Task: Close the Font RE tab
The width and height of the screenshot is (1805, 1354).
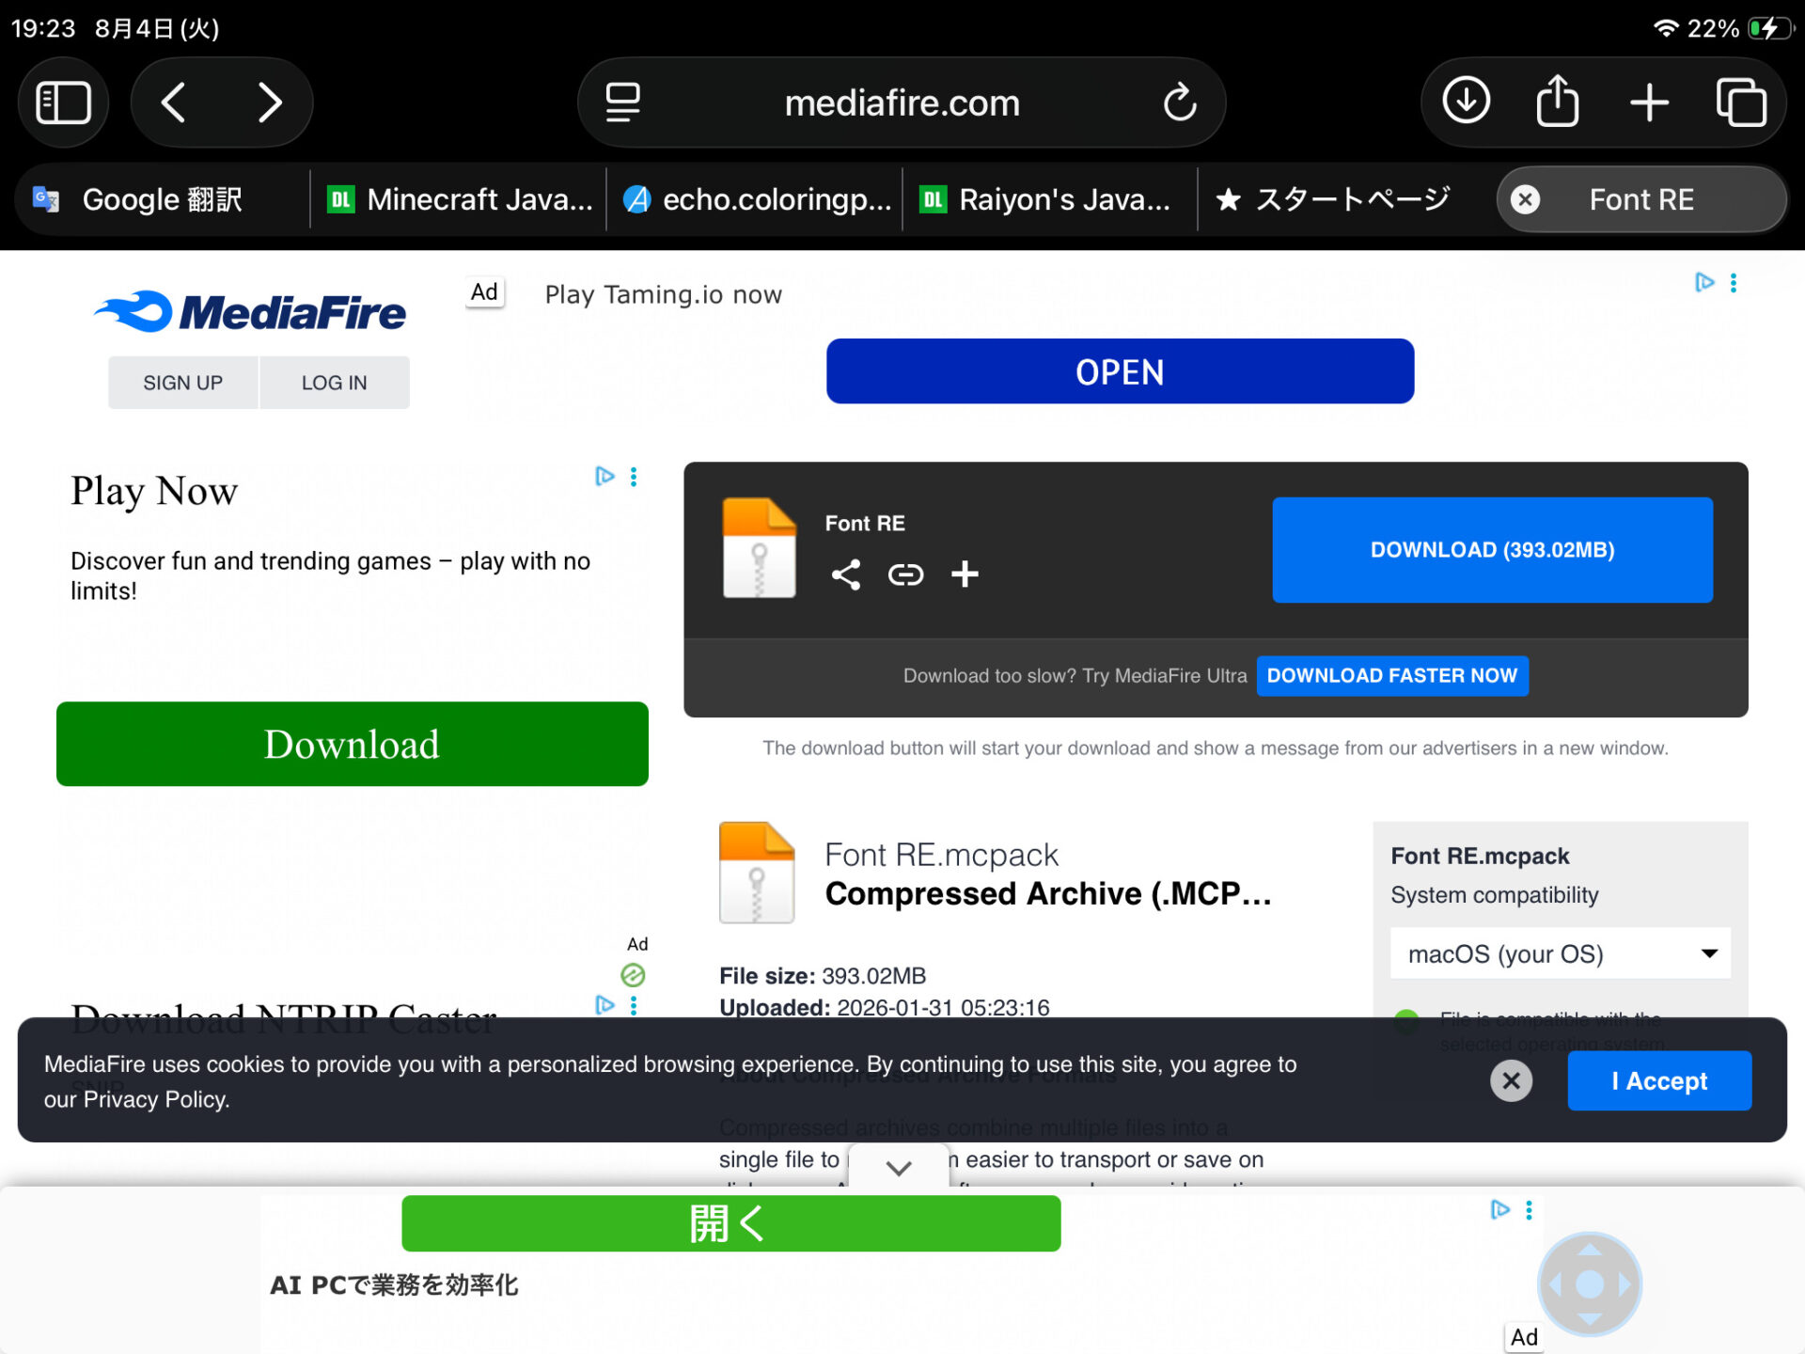Action: [x=1525, y=199]
